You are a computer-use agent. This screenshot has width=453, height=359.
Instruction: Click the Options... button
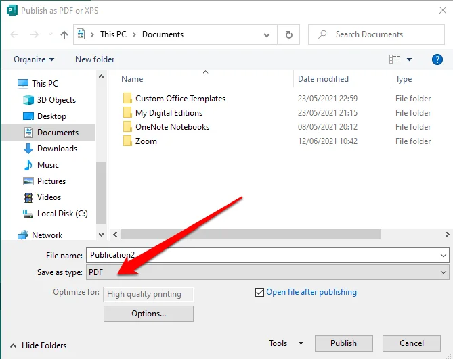coord(148,314)
